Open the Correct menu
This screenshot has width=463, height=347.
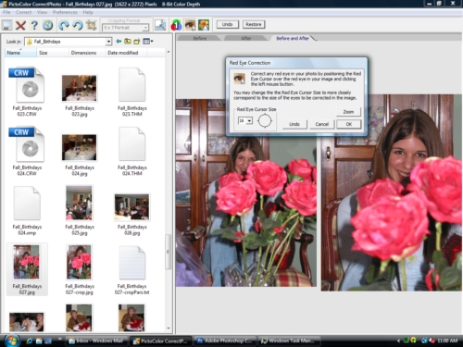(24, 12)
